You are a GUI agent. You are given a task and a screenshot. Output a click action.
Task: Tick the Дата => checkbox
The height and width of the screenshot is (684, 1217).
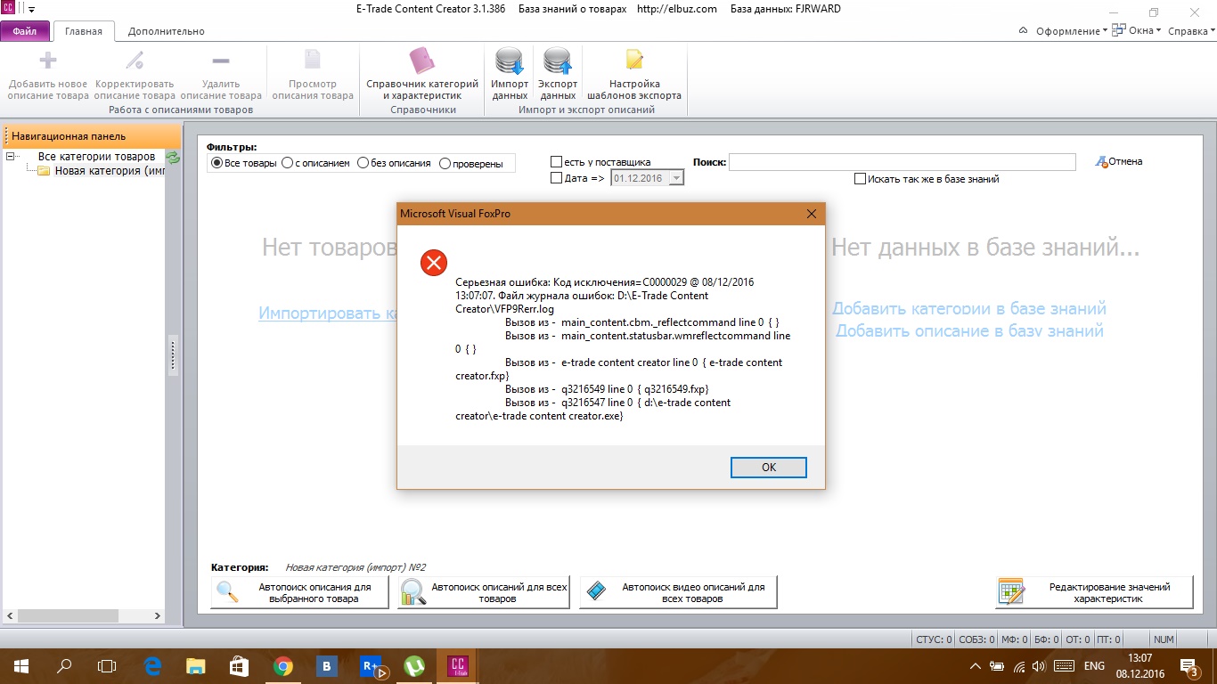(556, 178)
